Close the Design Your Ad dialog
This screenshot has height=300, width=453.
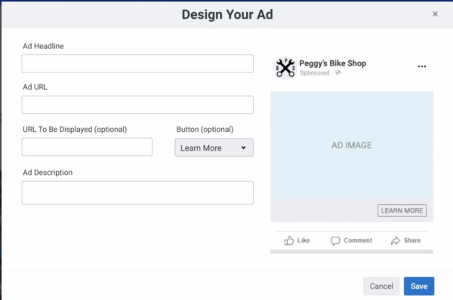point(435,14)
